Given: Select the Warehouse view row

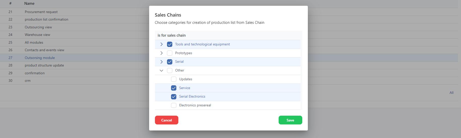Looking at the screenshot, I should pos(38,35).
